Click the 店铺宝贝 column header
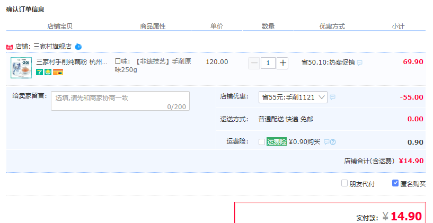Screen dimensions: 433x223 click(60, 26)
